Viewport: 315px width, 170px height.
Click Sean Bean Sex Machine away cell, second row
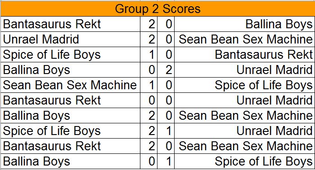click(x=244, y=39)
